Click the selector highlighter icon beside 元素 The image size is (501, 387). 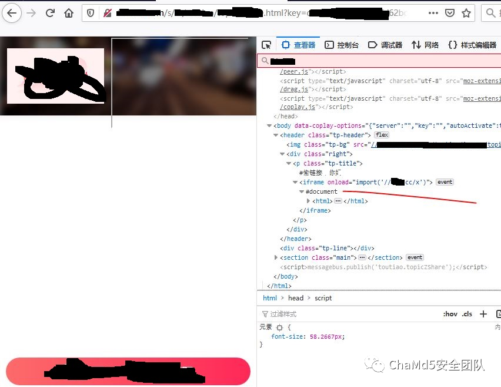279,328
